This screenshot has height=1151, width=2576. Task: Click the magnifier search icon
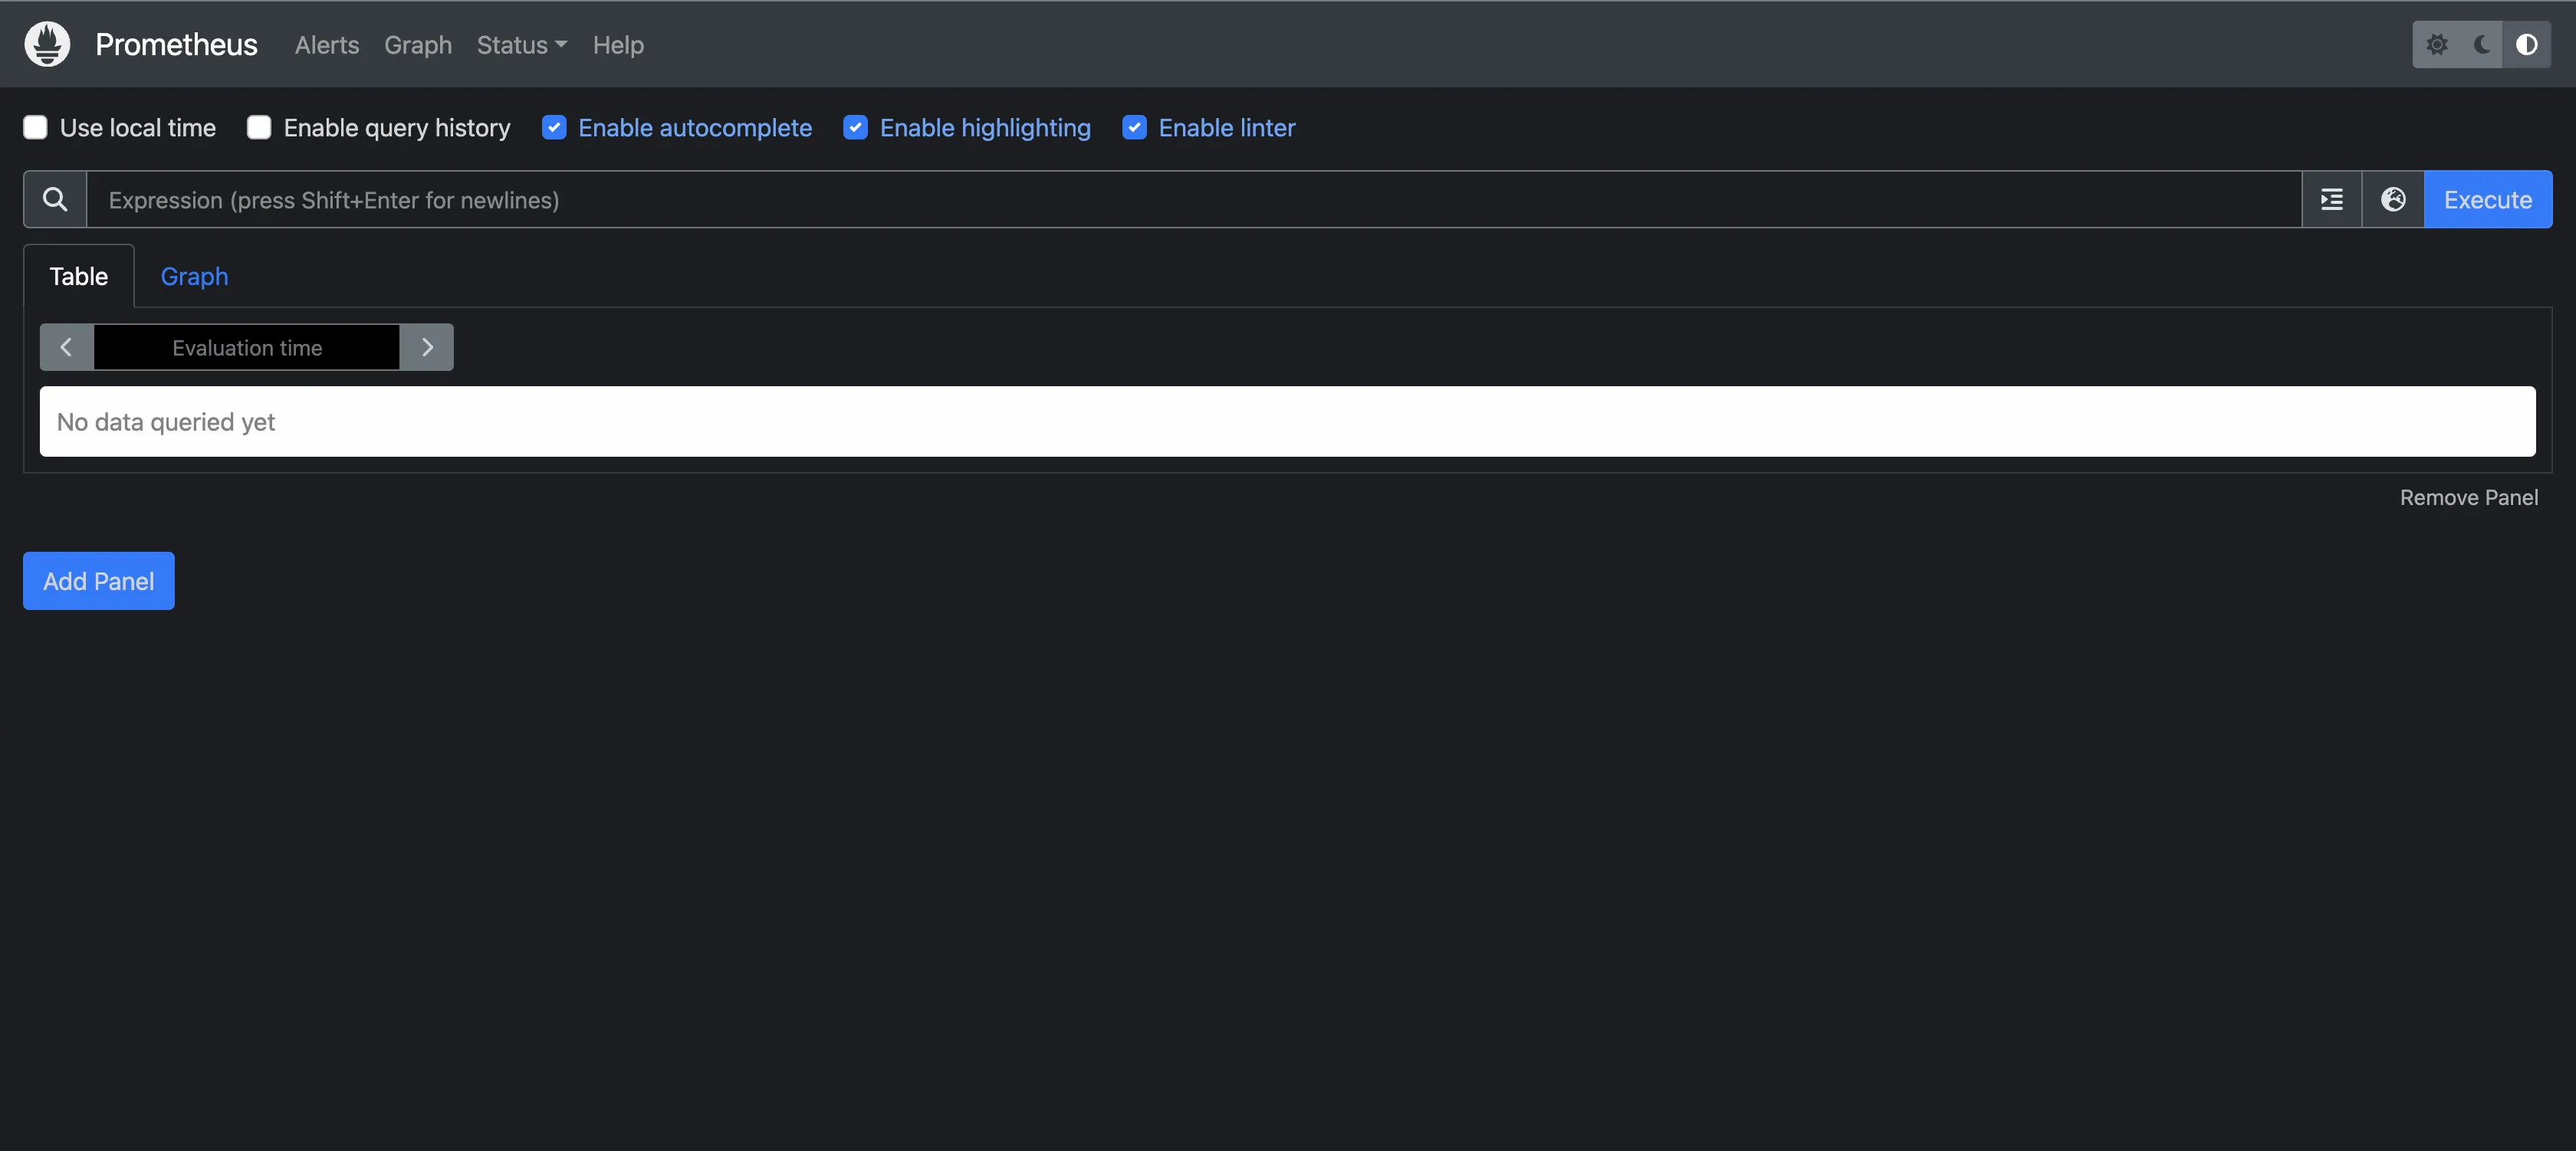pos(55,200)
